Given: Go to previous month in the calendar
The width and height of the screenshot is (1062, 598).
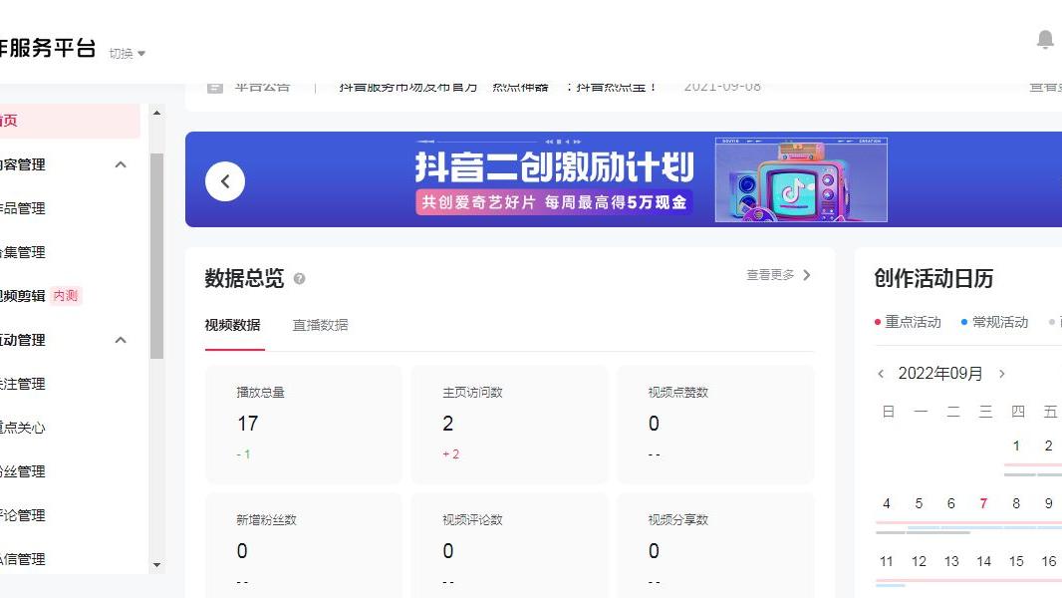Looking at the screenshot, I should pos(881,373).
